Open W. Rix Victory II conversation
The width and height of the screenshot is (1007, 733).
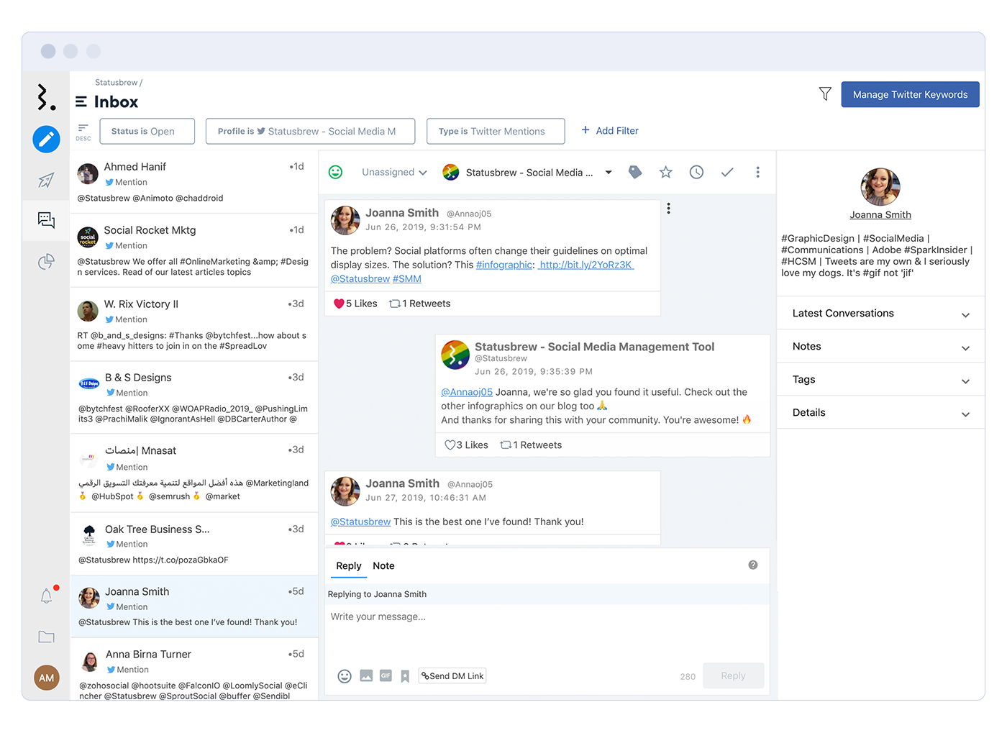[194, 324]
